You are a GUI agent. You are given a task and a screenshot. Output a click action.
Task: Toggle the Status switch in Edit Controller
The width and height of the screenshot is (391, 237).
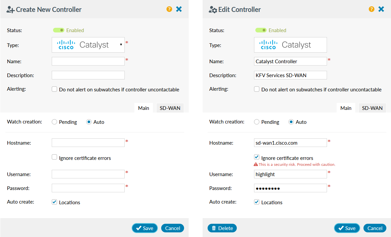pos(261,30)
